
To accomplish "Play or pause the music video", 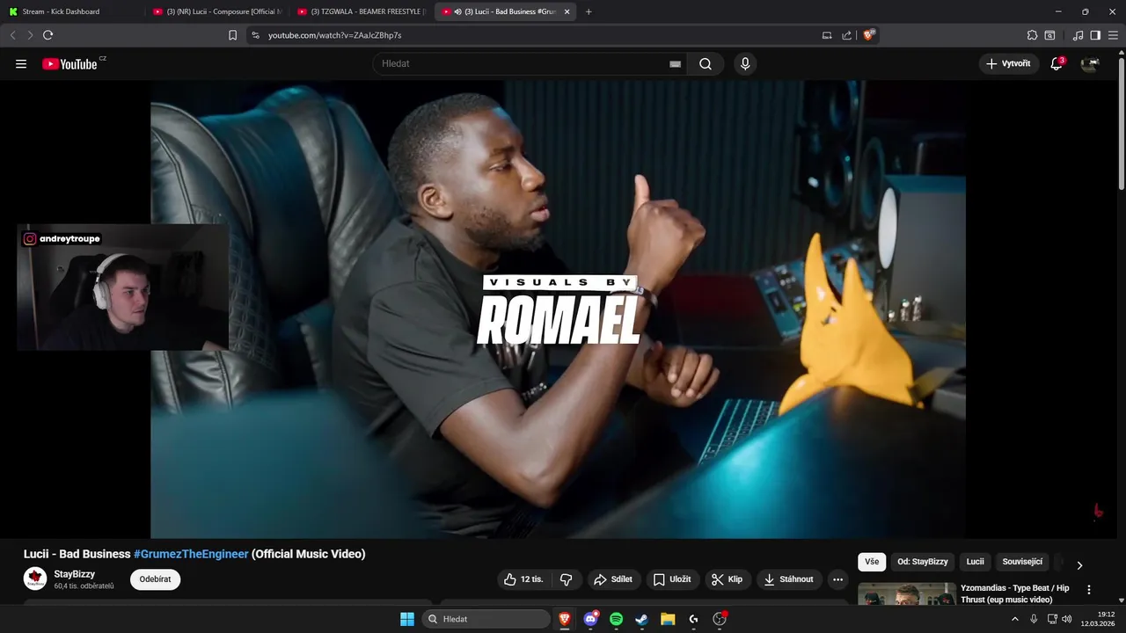I will (x=558, y=309).
